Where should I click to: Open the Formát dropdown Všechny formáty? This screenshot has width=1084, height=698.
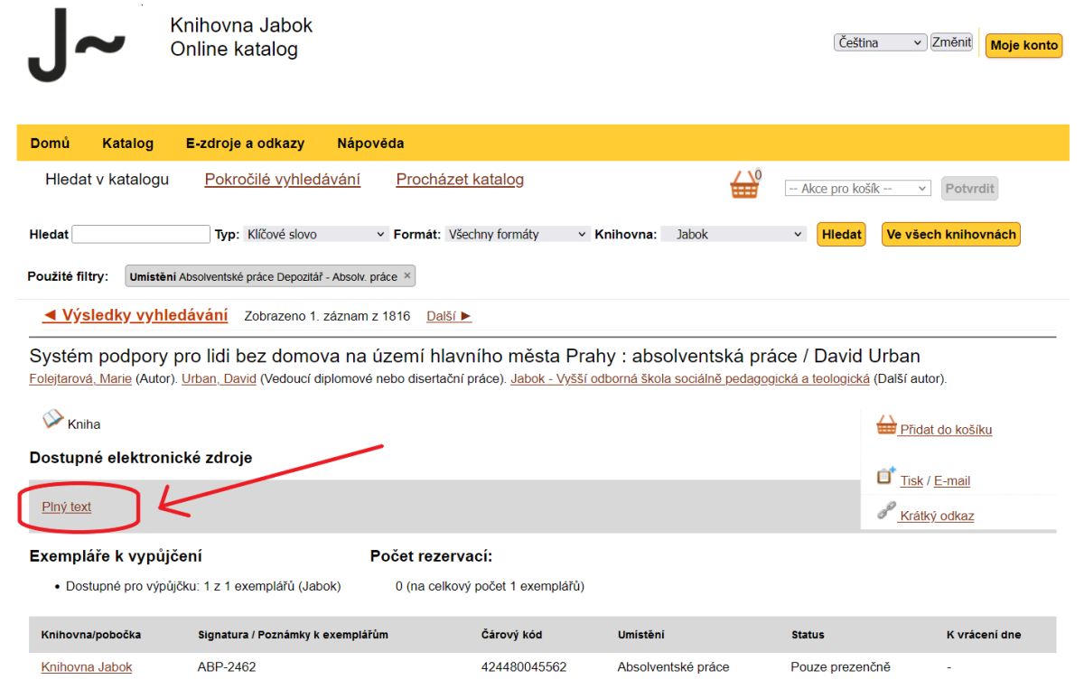[x=517, y=233]
